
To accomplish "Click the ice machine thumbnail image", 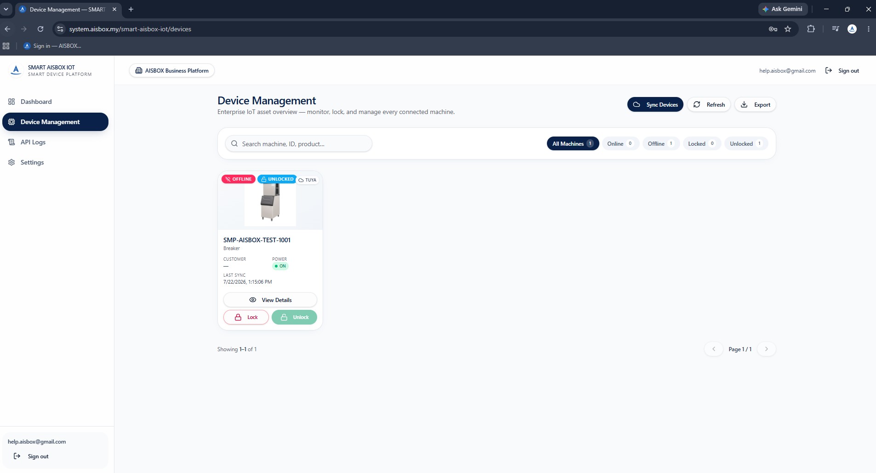I will [x=270, y=203].
